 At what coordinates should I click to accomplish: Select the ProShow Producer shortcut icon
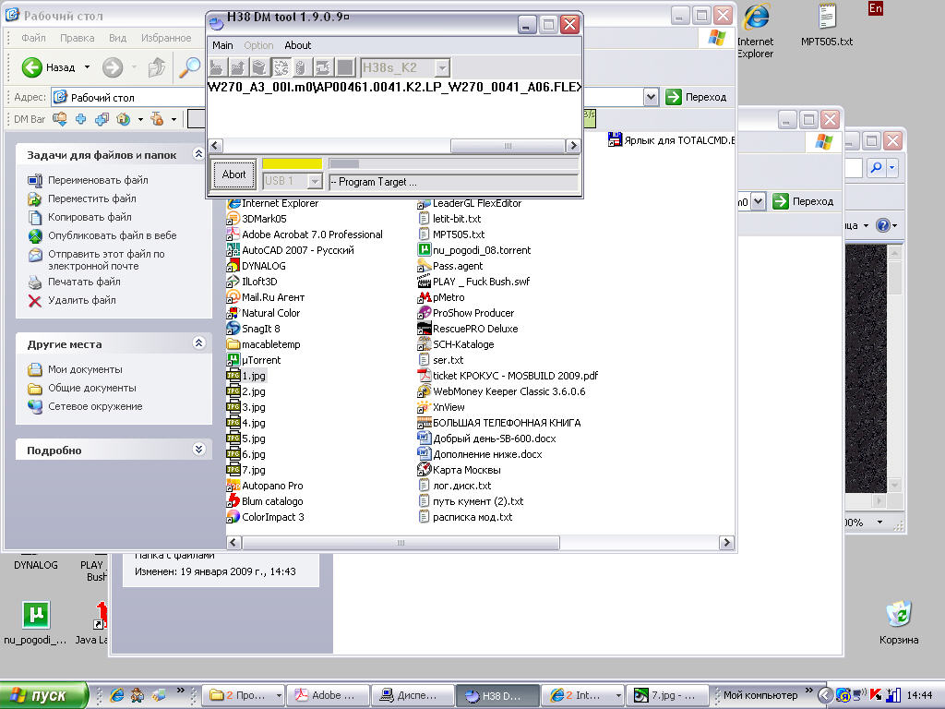[x=425, y=313]
